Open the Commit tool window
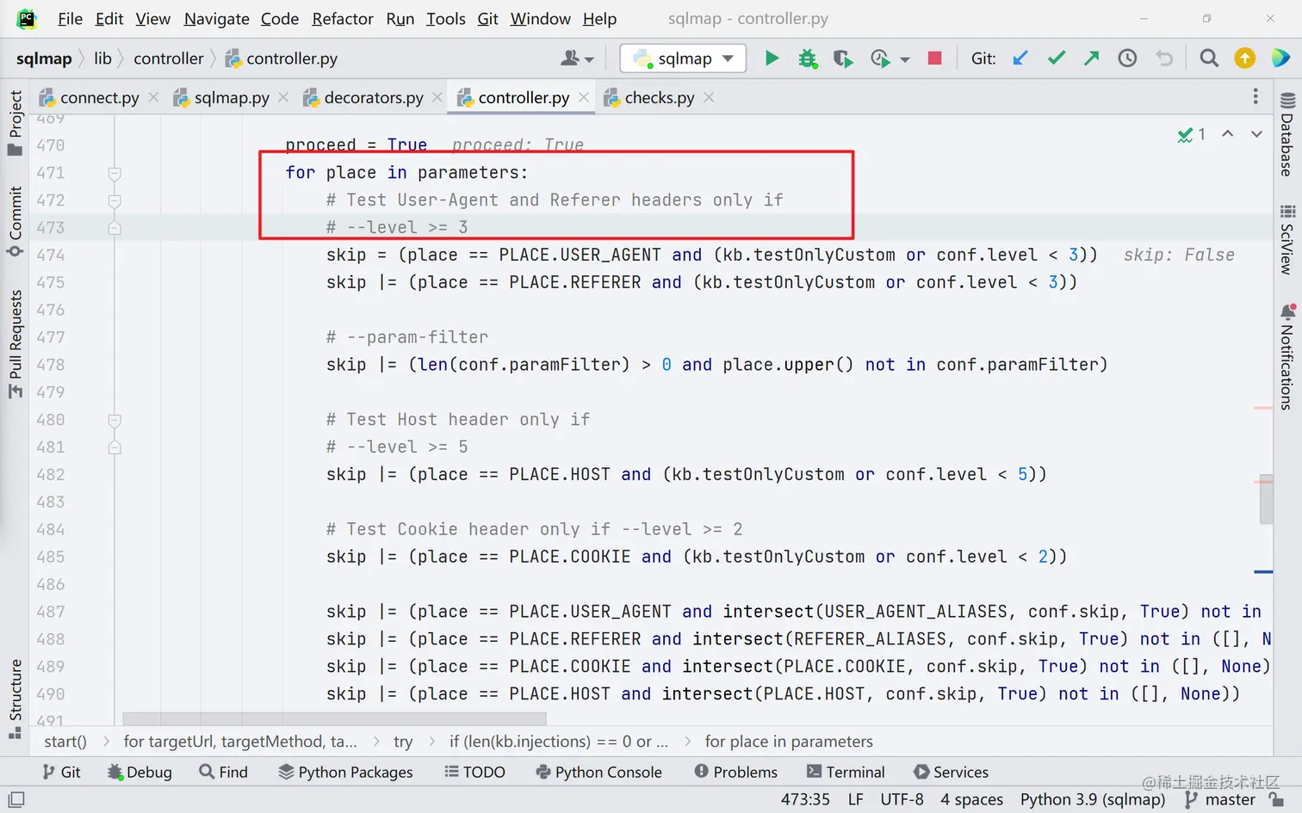 coord(15,221)
